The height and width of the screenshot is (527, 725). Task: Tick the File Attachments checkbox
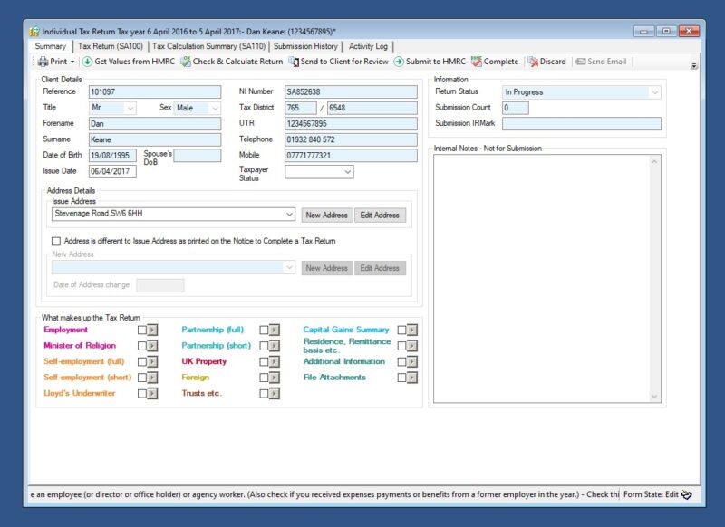(x=401, y=378)
